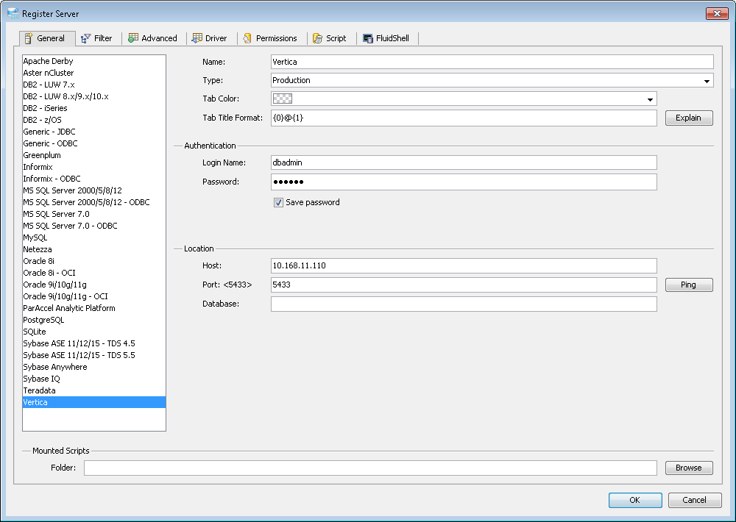Click the Script tab icon

coord(318,38)
